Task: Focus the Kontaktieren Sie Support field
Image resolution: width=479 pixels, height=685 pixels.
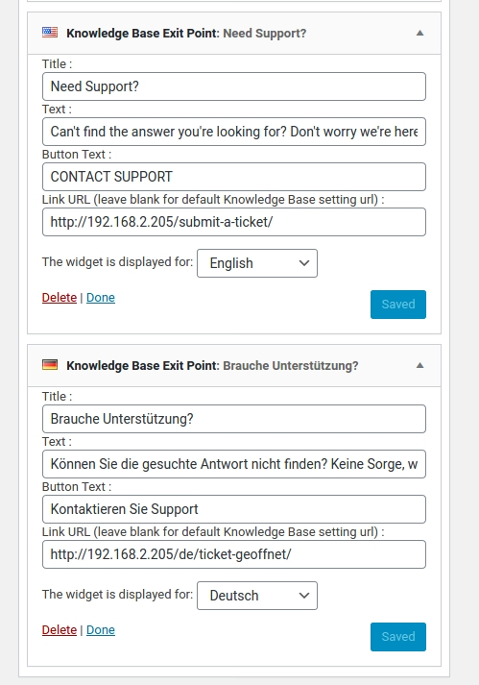Action: pos(234,509)
